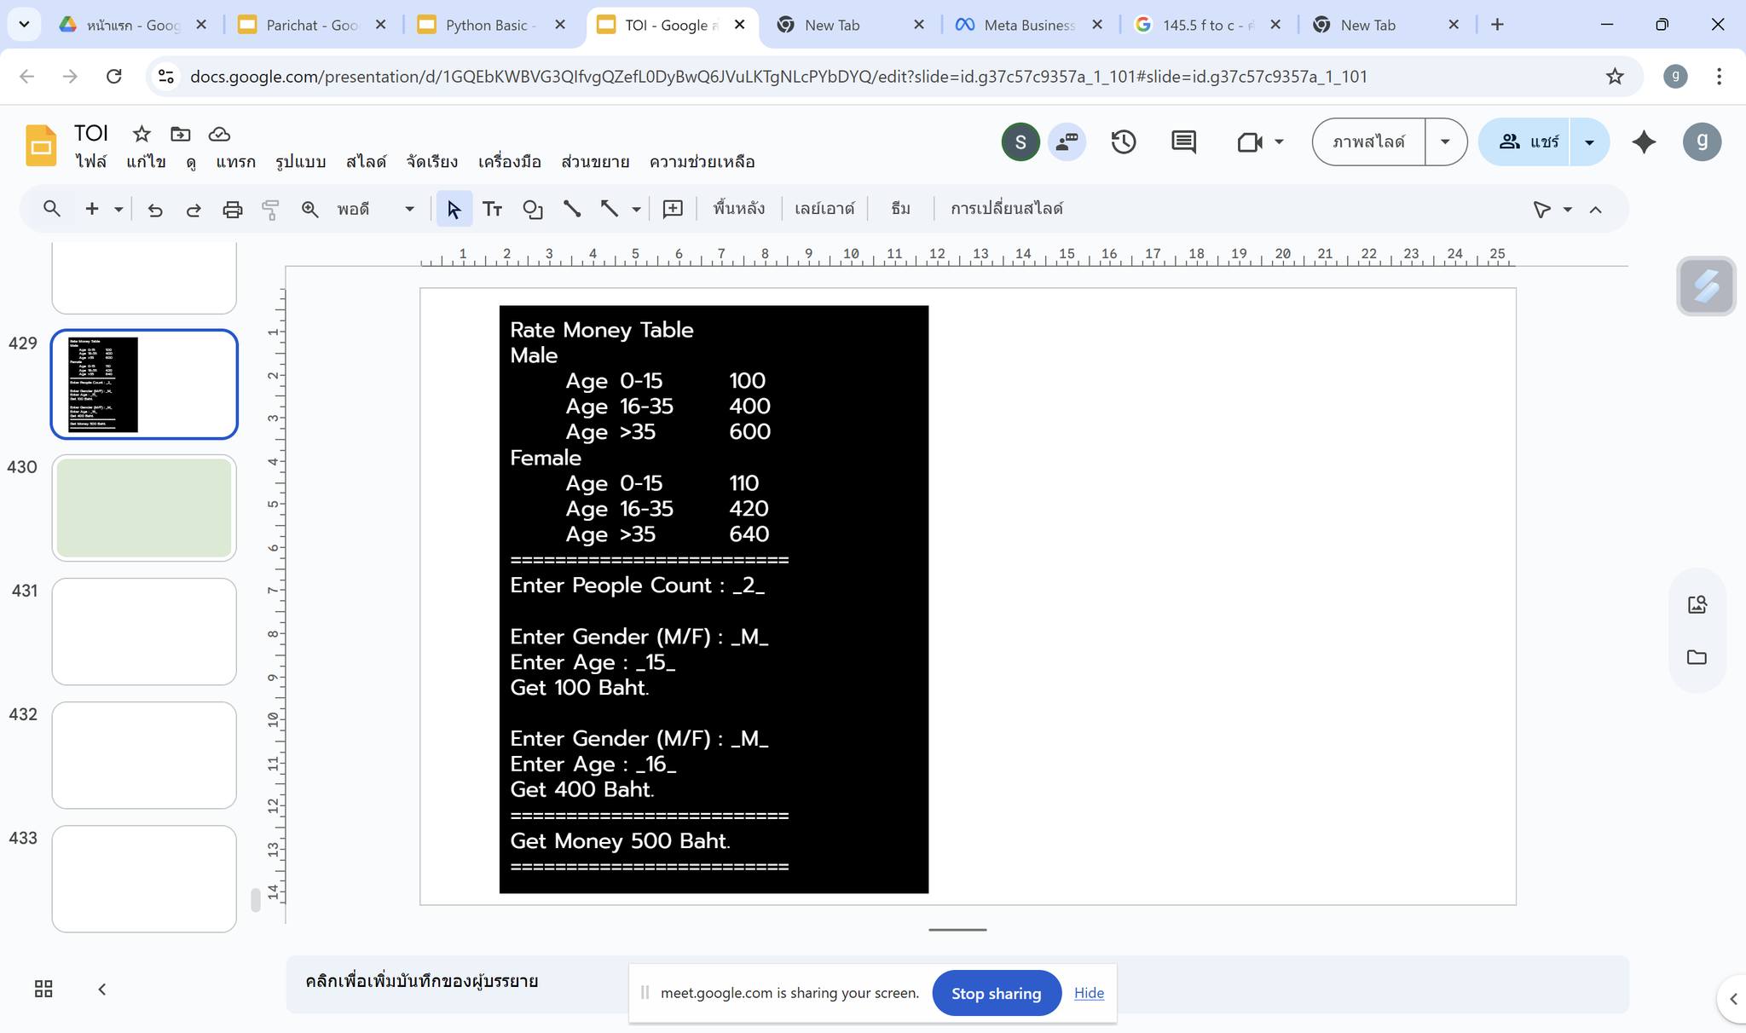This screenshot has height=1033, width=1746.
Task: Start a Meet call camera icon
Action: pyautogui.click(x=1249, y=141)
